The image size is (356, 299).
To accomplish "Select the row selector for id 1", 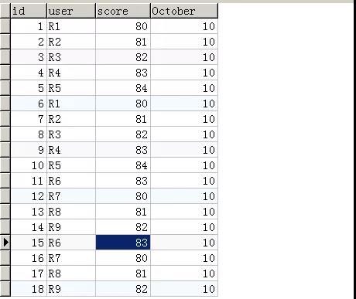I will [x=5, y=26].
